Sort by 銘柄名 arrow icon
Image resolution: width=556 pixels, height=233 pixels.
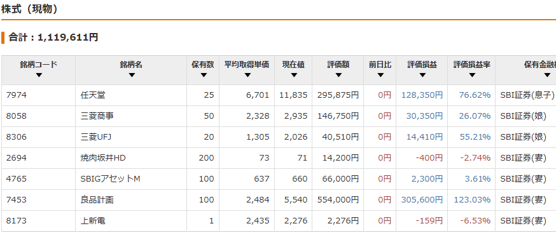pyautogui.click(x=132, y=75)
